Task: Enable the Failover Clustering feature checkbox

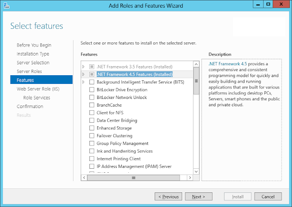Action: click(x=92, y=136)
